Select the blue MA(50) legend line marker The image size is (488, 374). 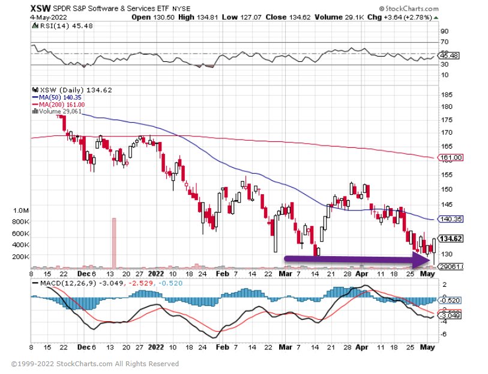click(x=35, y=97)
